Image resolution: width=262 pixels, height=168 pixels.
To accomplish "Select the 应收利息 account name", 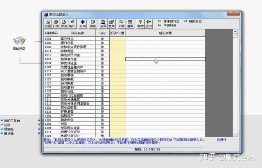I will [67, 92].
